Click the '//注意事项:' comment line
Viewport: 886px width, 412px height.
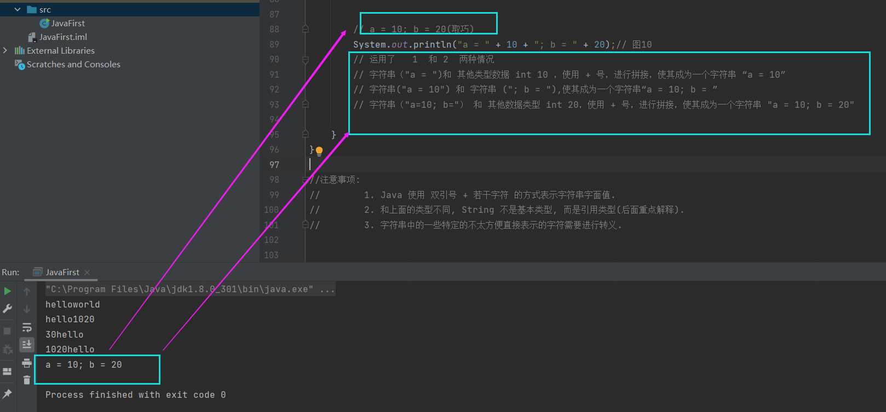tap(334, 179)
